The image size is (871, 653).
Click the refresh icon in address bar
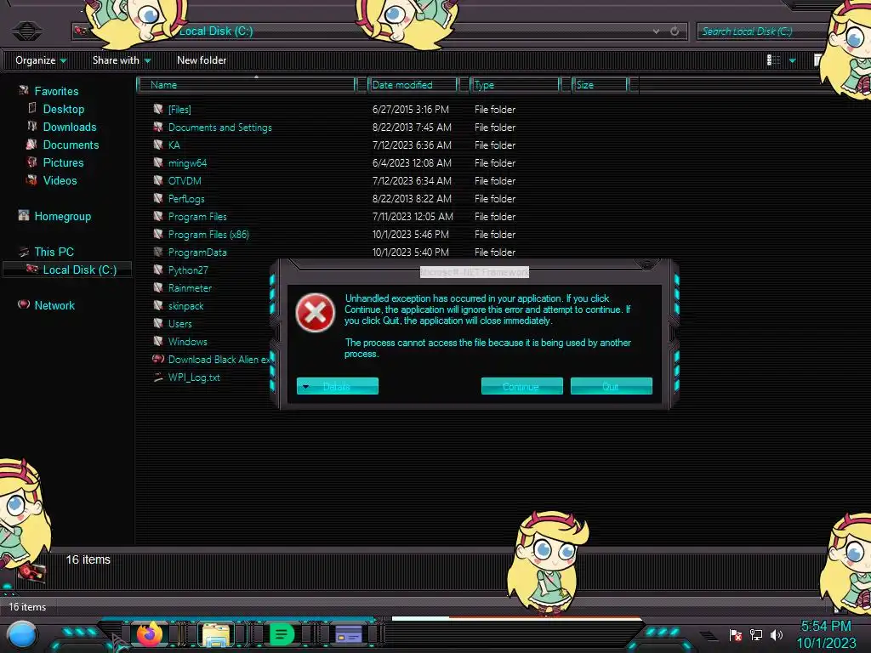[675, 31]
